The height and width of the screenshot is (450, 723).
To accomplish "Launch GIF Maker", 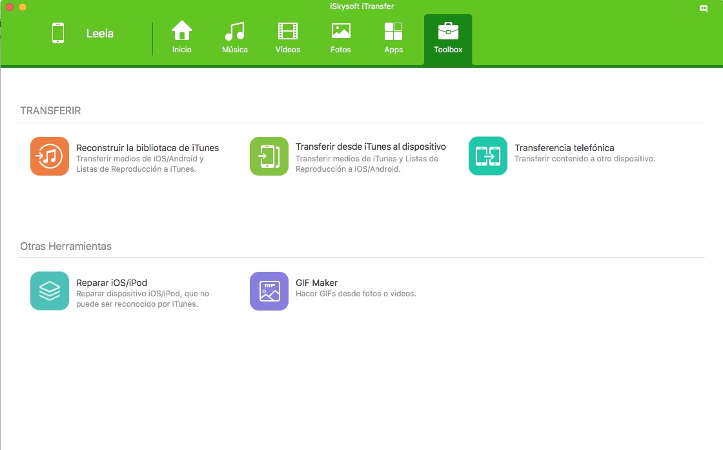I will [317, 283].
